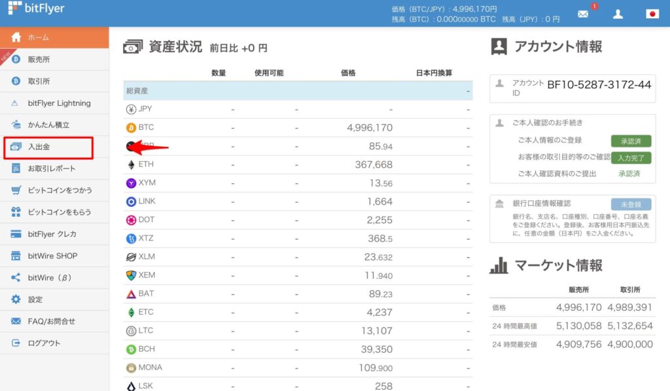Click the gift icon for ビットコインをもらう
The image size is (670, 391).
[x=16, y=212]
